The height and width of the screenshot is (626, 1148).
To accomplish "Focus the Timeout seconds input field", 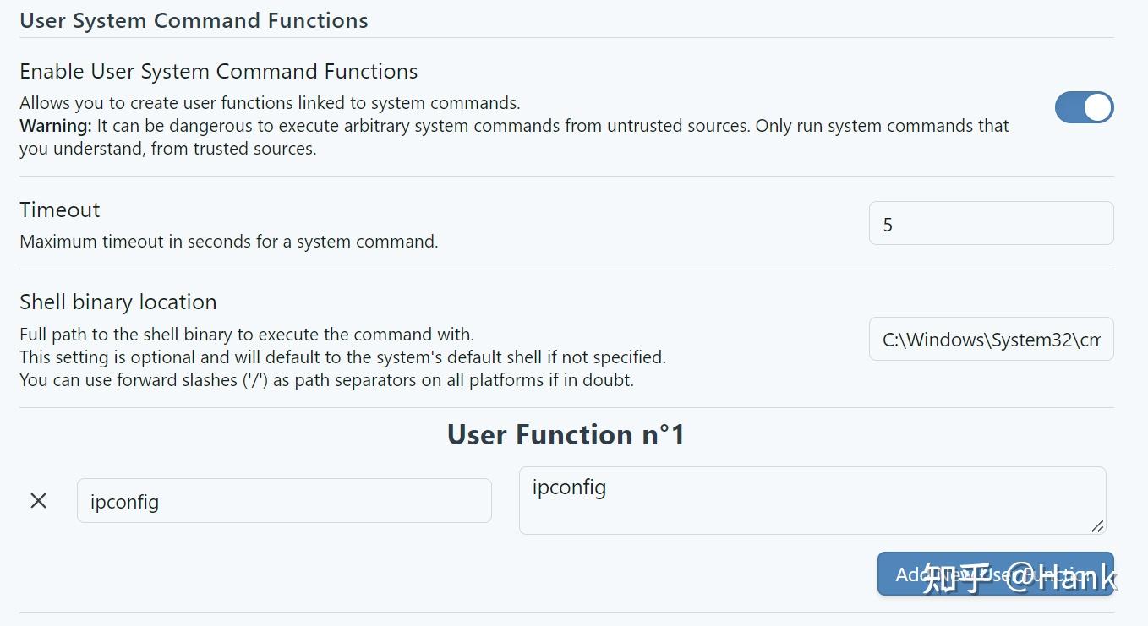I will (991, 224).
